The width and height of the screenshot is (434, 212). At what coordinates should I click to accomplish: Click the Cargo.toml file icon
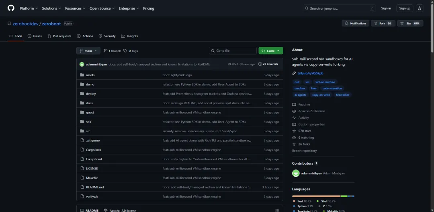pyautogui.click(x=82, y=159)
